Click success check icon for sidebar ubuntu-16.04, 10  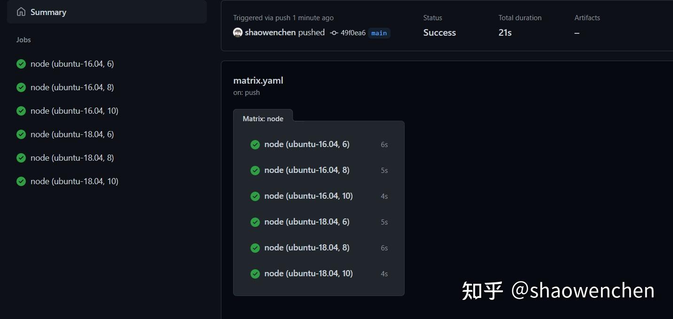pos(21,111)
